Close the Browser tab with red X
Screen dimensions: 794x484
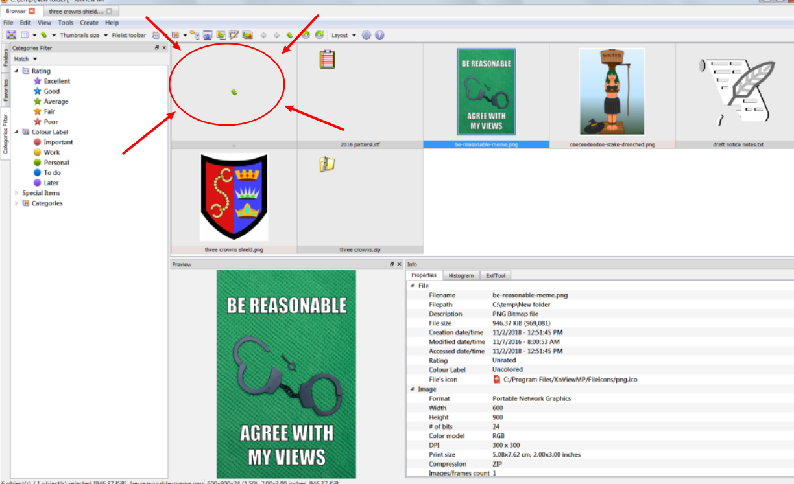[32, 11]
